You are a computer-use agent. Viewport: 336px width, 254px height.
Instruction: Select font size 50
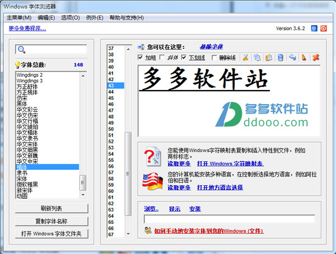[111, 129]
